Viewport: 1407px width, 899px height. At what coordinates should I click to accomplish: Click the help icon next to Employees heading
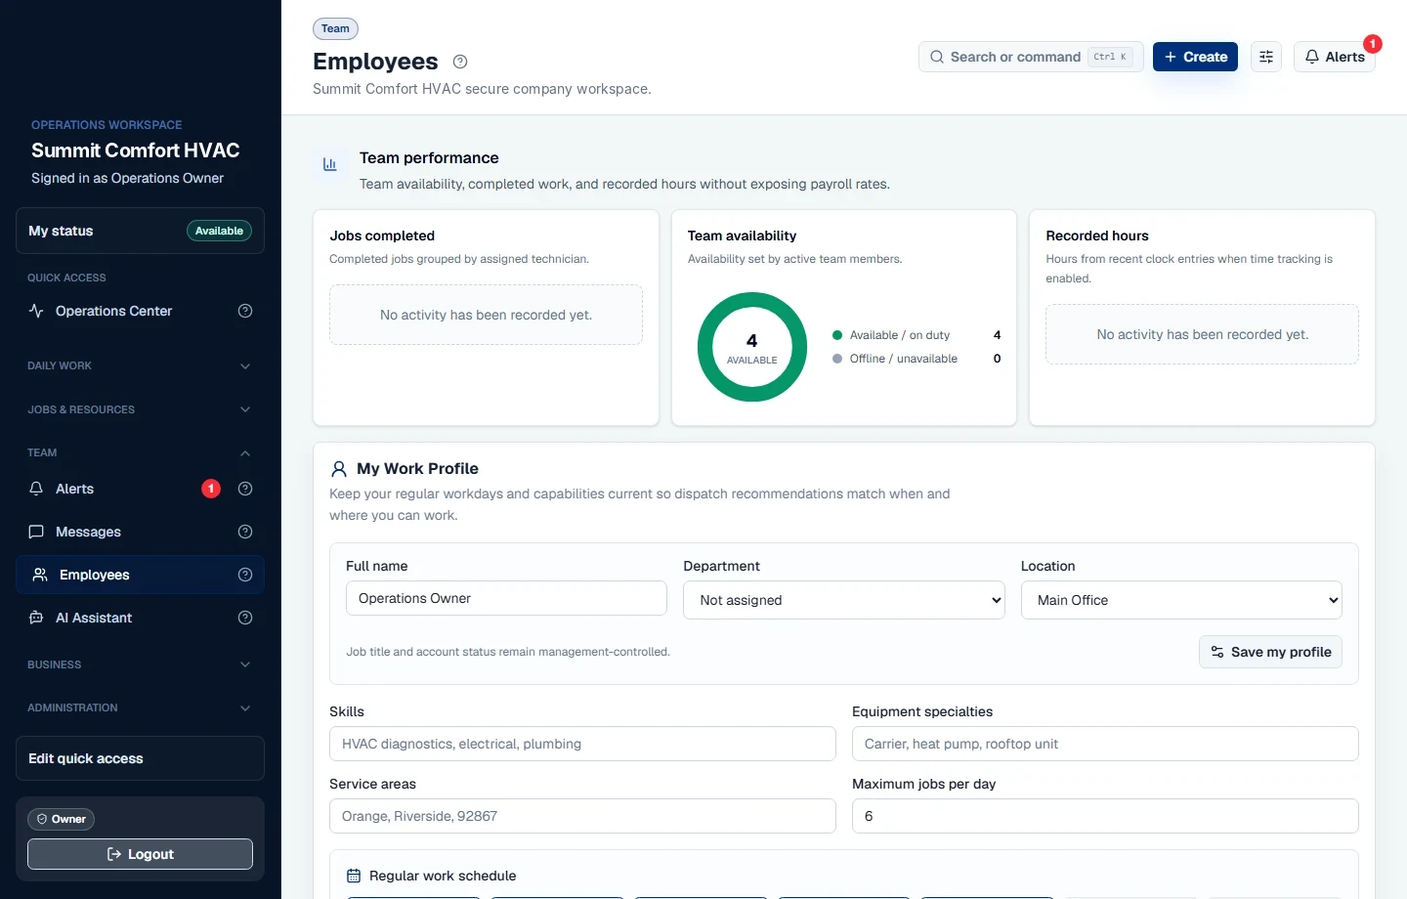pyautogui.click(x=460, y=62)
